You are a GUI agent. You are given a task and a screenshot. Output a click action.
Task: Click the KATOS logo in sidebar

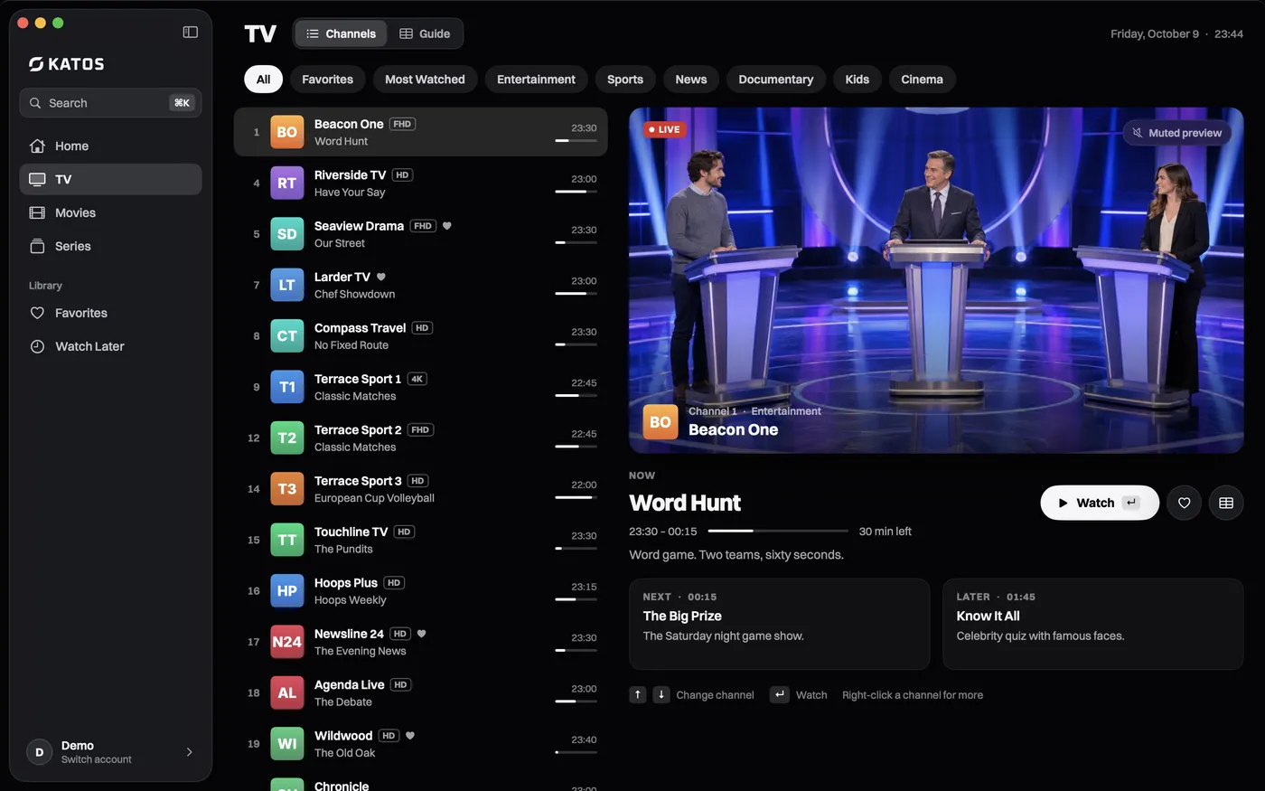pyautogui.click(x=67, y=64)
